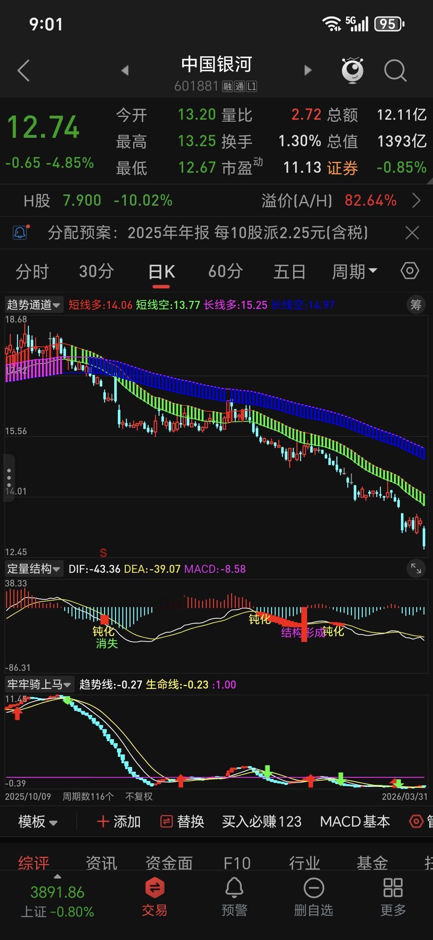Open the 资讯 news tab
Screen dimensions: 433x940
point(101,862)
